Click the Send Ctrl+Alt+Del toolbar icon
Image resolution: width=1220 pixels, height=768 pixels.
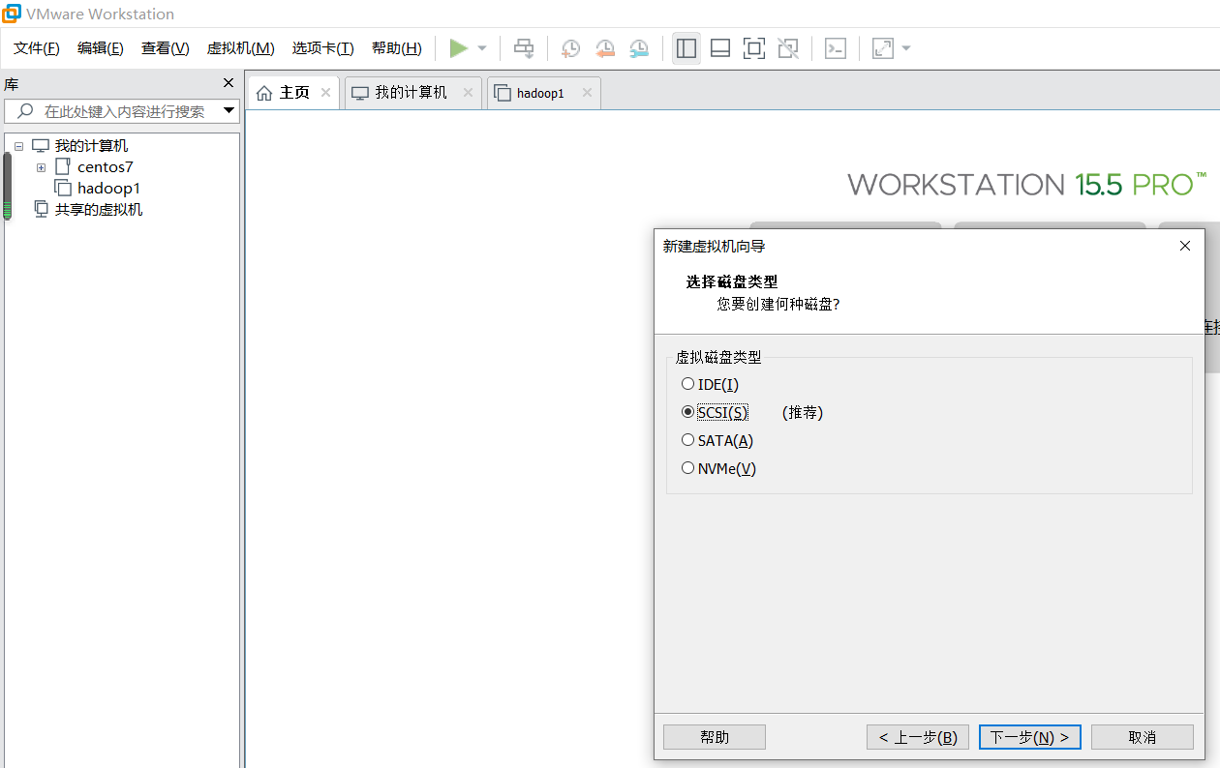(524, 48)
